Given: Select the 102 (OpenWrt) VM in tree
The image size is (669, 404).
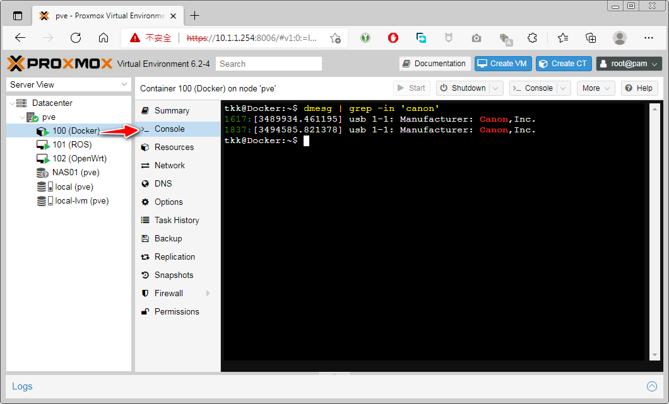Looking at the screenshot, I should [x=80, y=159].
